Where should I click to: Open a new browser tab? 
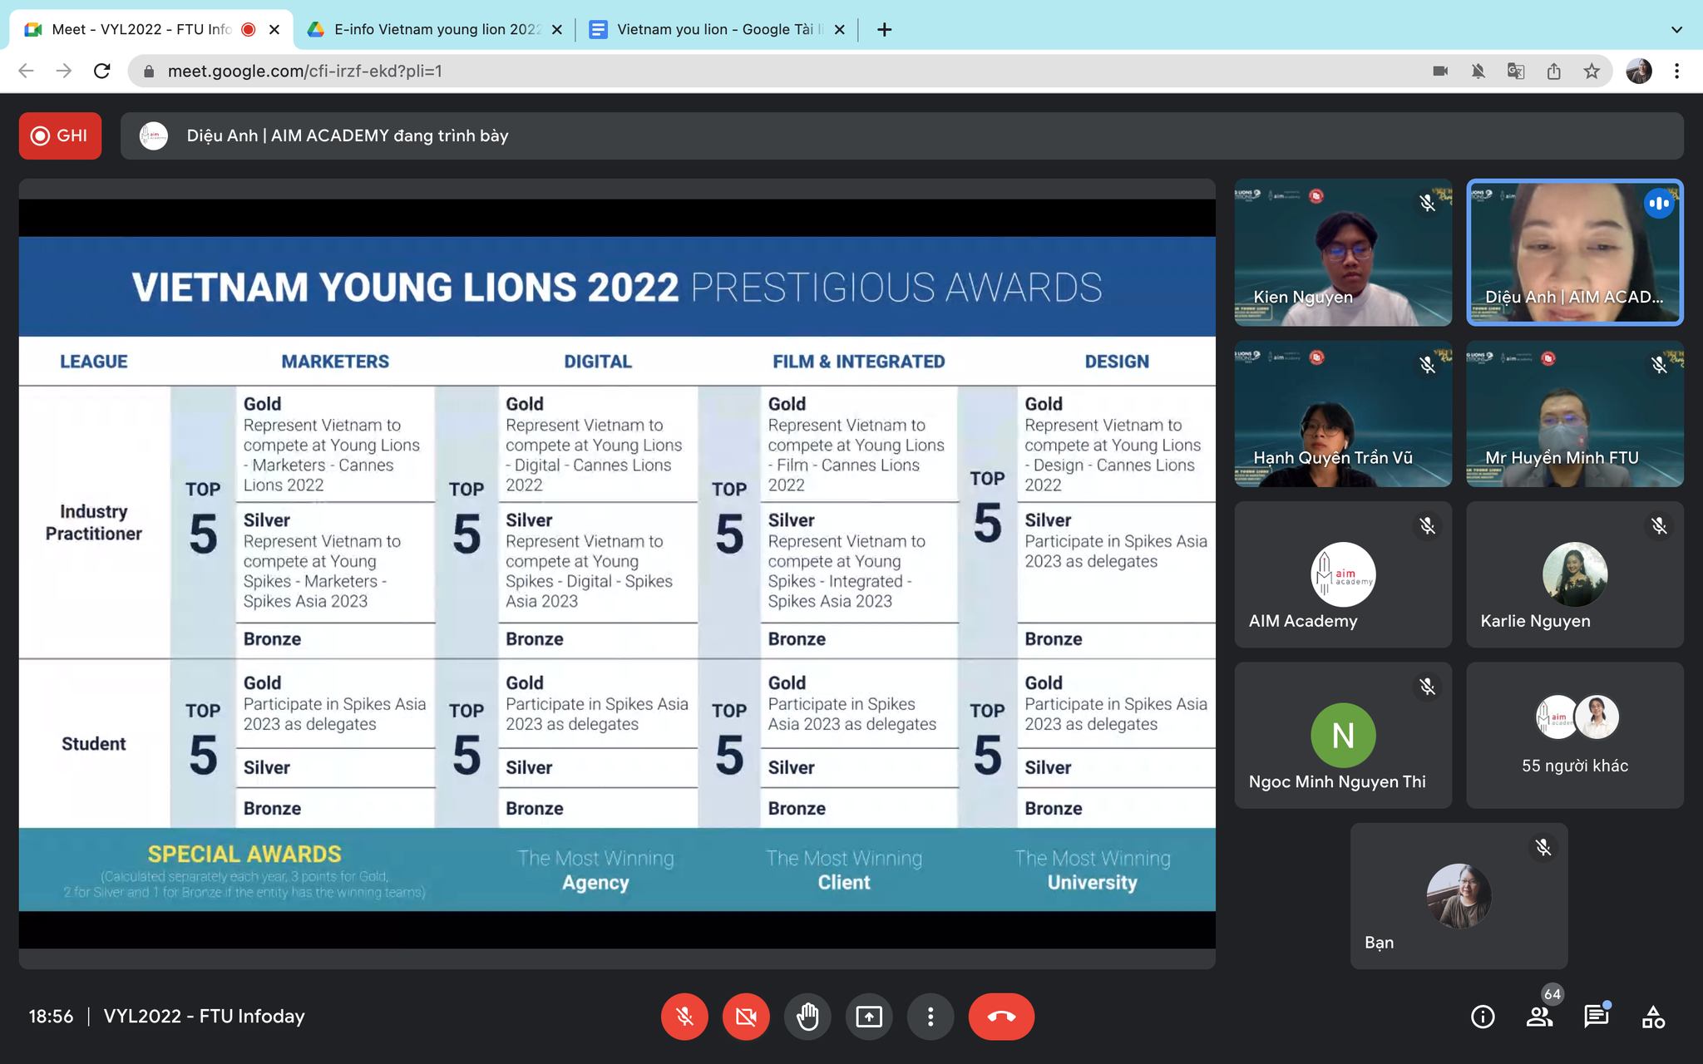[885, 29]
